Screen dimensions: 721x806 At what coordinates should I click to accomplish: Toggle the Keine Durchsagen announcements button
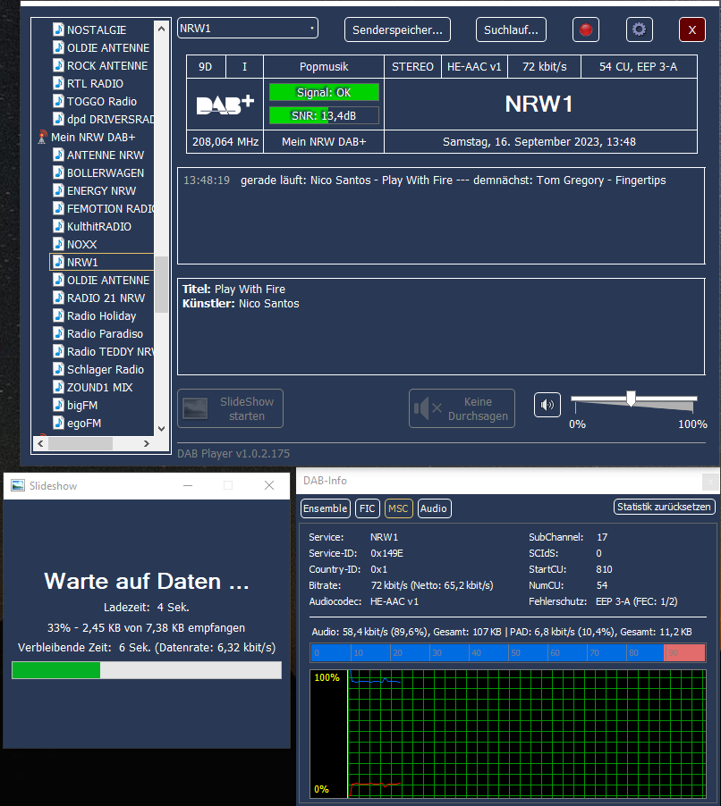click(462, 409)
